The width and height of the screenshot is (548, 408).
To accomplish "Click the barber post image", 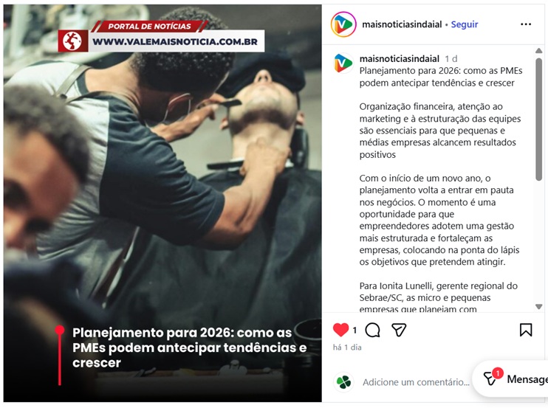I will pos(162,203).
